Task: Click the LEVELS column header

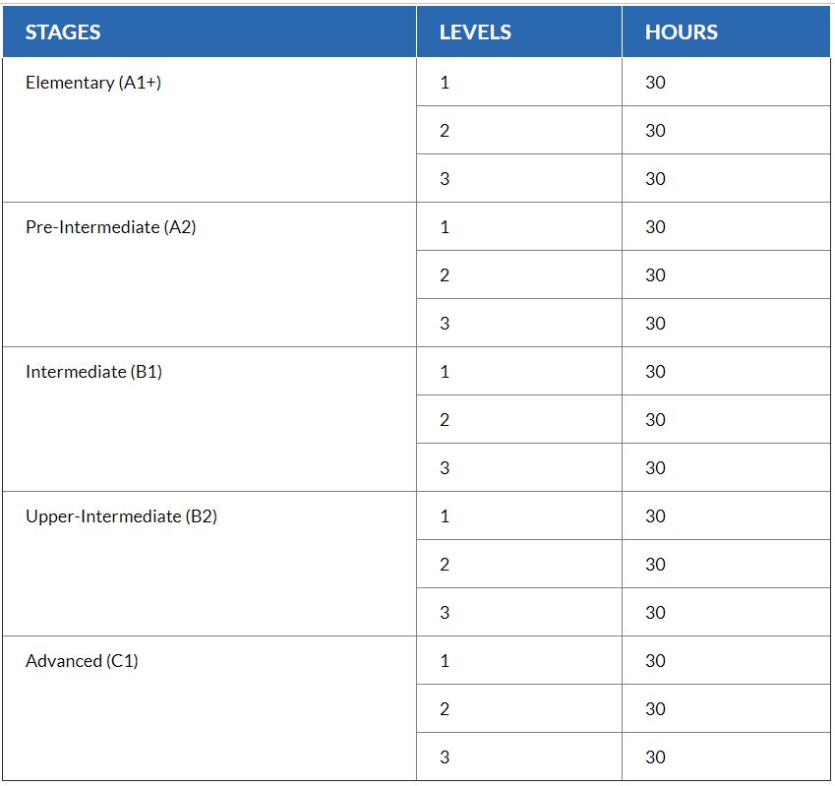Action: [x=519, y=31]
